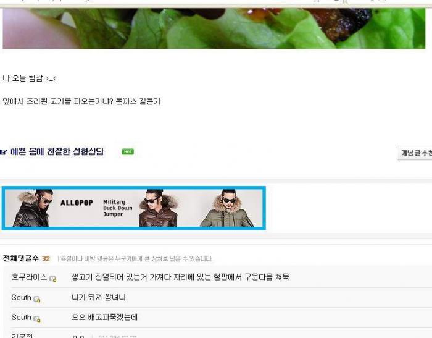The image size is (432, 338).
Task: Open 호무라이스 user's gallog icon
Action: [x=53, y=279]
